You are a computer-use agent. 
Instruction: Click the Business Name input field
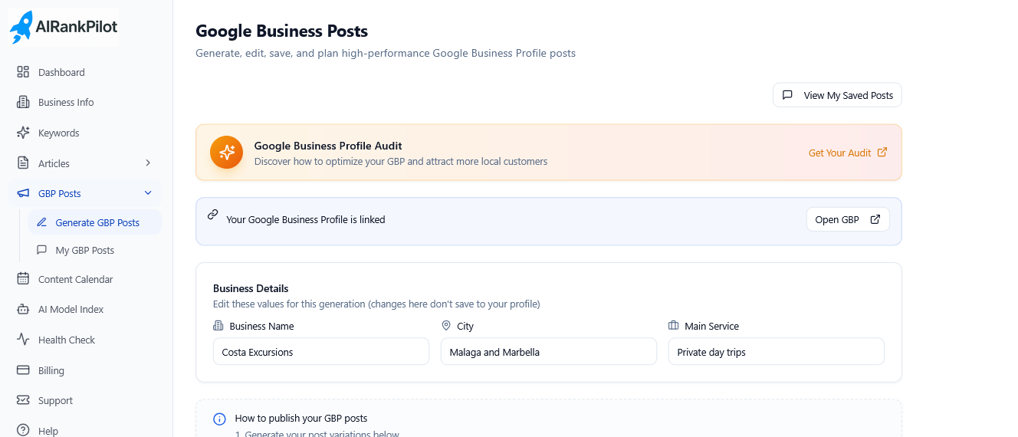pyautogui.click(x=321, y=352)
